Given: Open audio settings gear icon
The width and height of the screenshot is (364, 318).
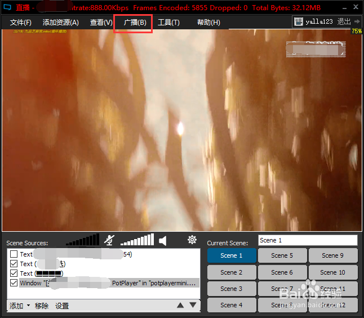Looking at the screenshot, I should point(192,240).
